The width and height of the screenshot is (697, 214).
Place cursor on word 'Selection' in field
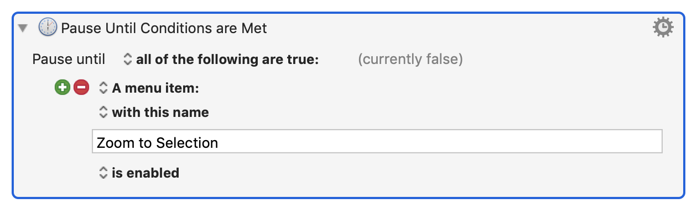[x=187, y=143]
